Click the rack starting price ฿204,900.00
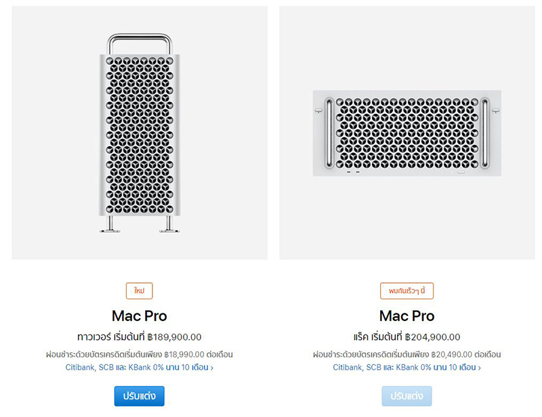542x417 pixels. 432,337
